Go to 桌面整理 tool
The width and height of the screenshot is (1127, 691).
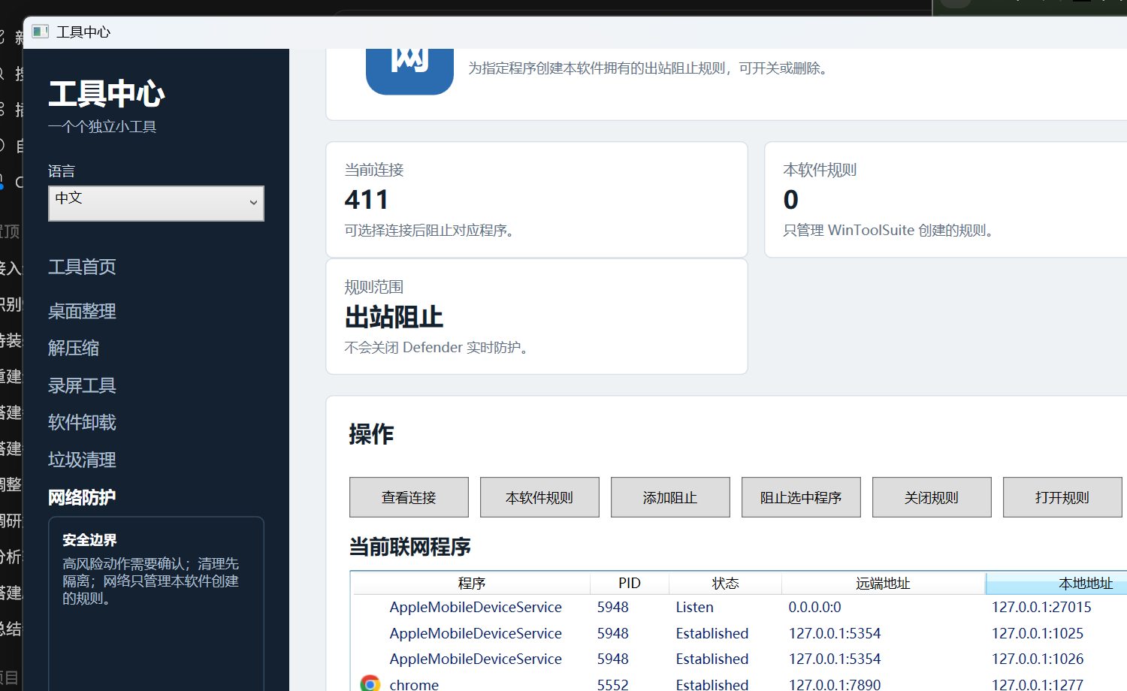[x=82, y=311]
